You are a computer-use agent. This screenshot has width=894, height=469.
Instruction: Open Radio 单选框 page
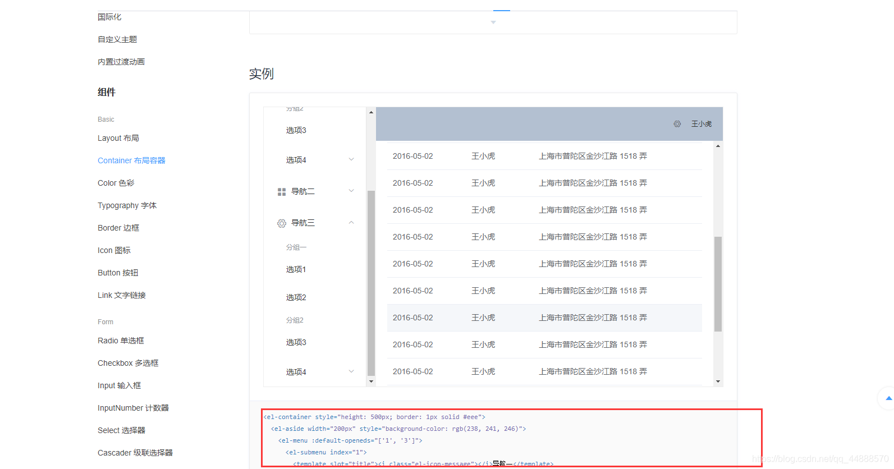pyautogui.click(x=121, y=341)
